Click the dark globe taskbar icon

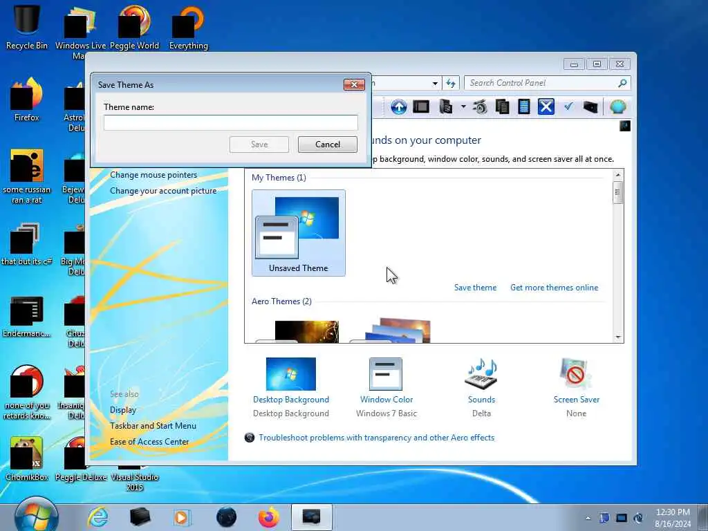coord(226,517)
